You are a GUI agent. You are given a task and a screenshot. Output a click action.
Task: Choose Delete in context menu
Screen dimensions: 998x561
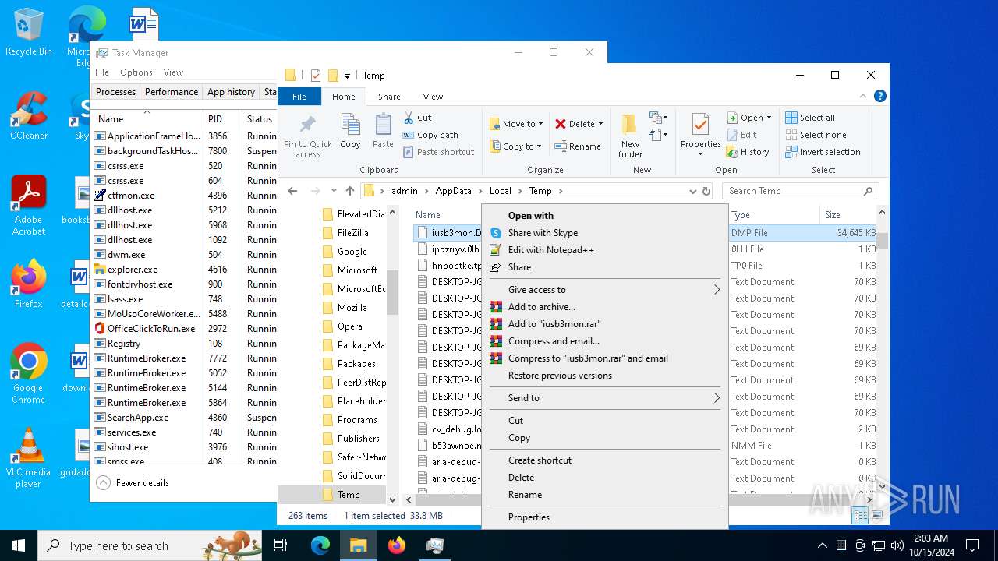pos(605,478)
